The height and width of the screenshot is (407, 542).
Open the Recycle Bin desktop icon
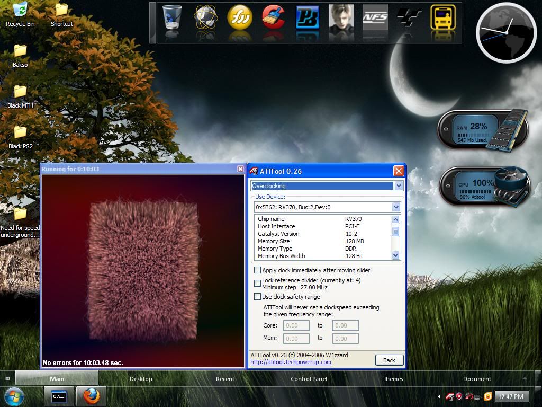tap(20, 14)
